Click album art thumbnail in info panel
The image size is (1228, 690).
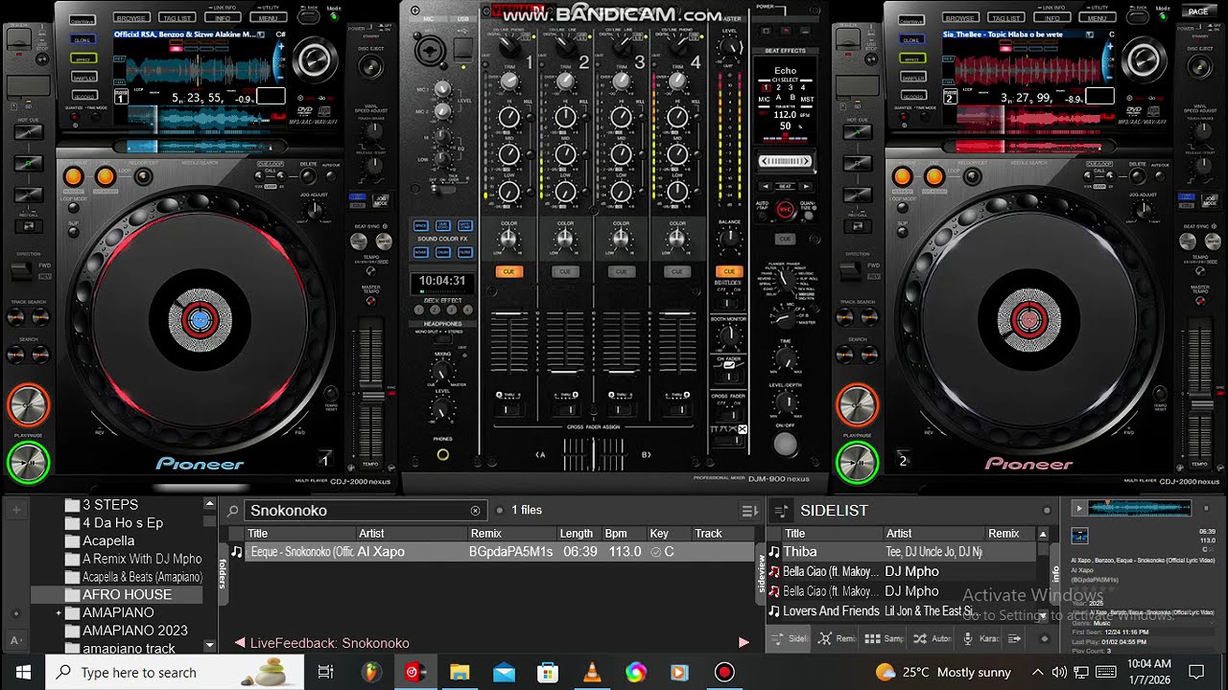(1079, 537)
